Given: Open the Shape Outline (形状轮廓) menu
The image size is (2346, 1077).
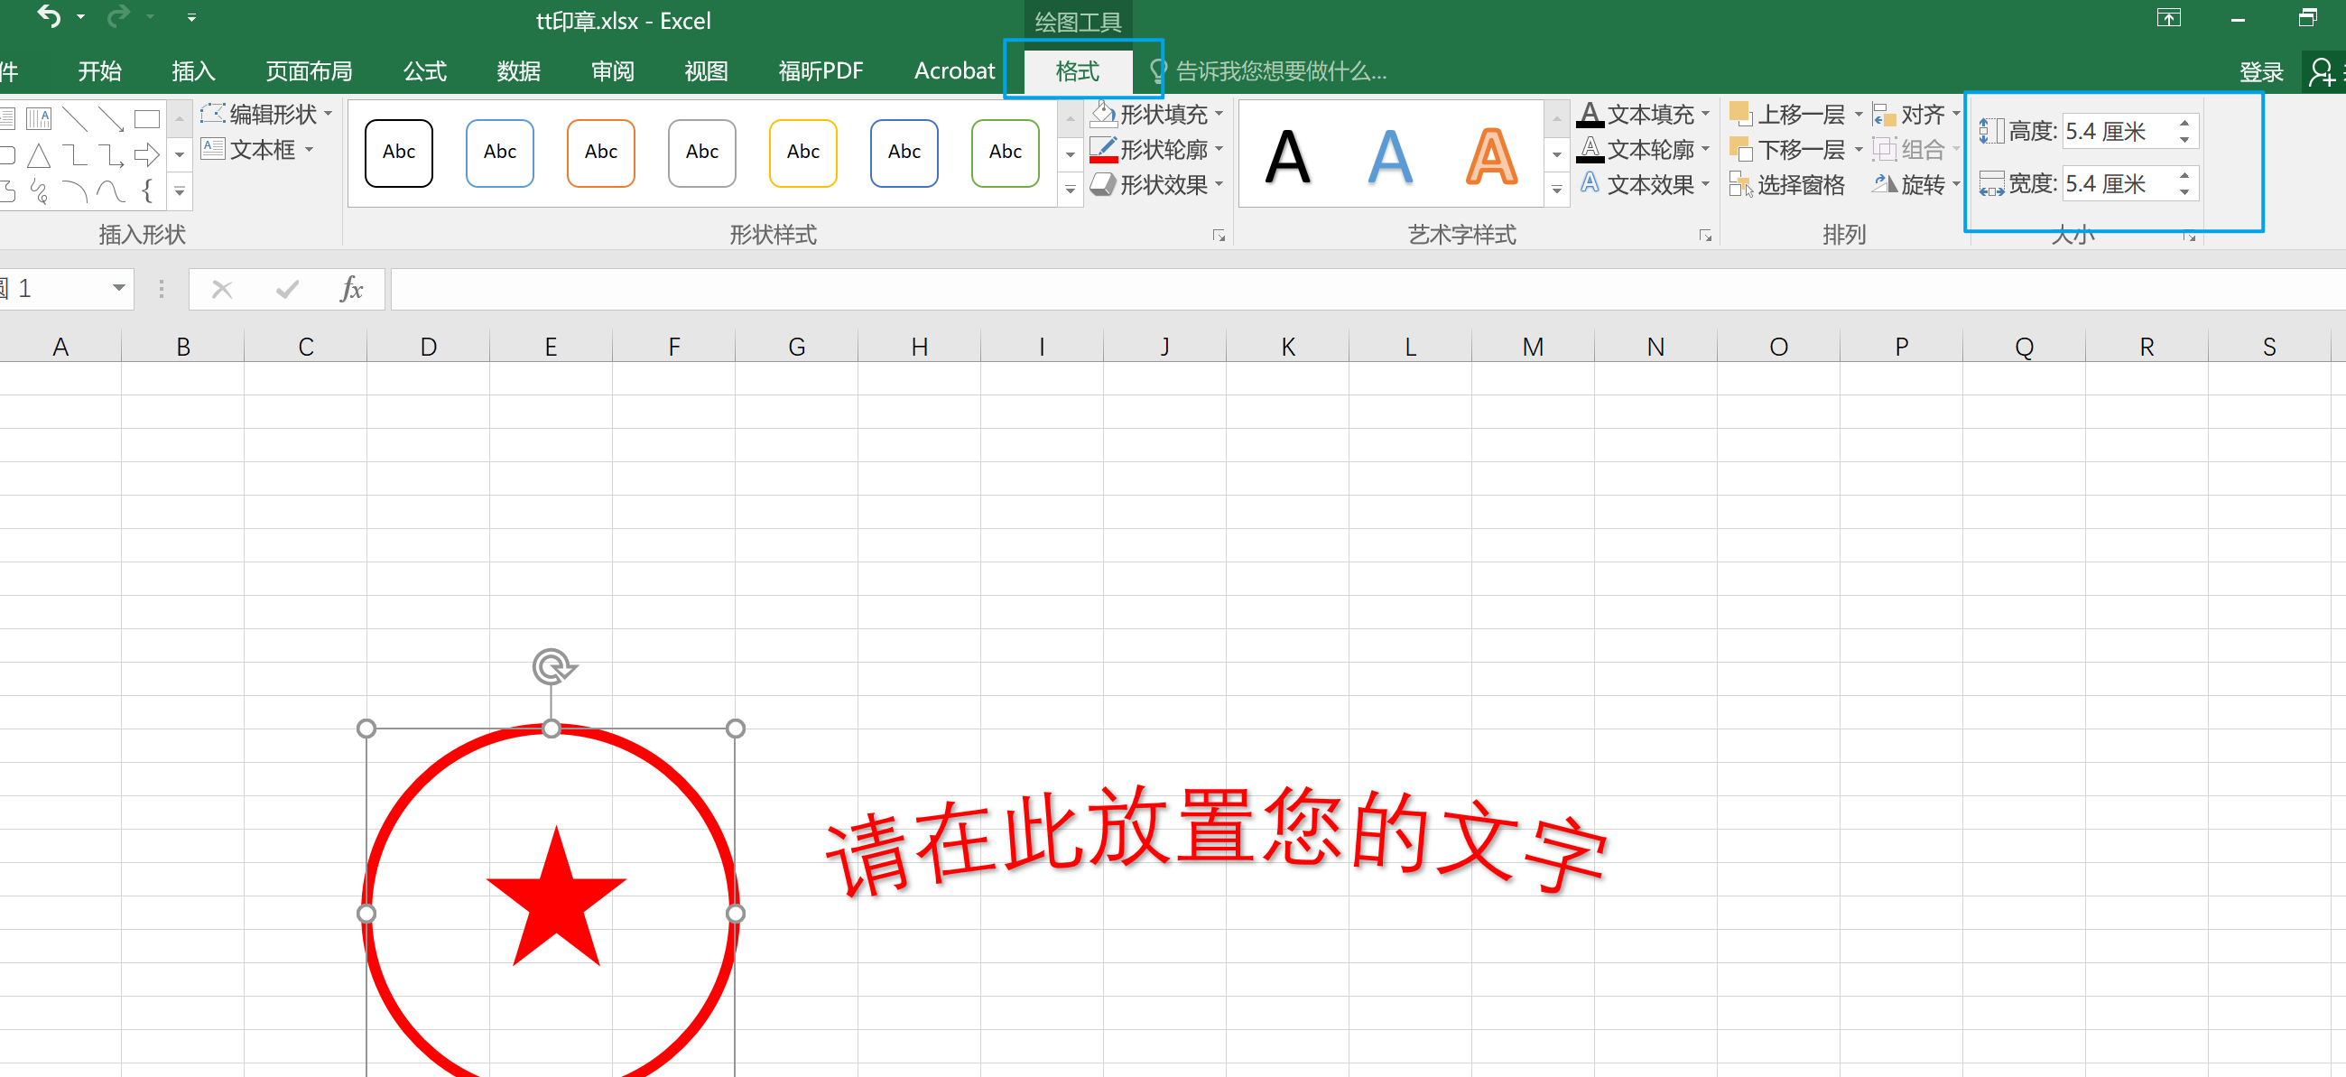Looking at the screenshot, I should (1162, 149).
